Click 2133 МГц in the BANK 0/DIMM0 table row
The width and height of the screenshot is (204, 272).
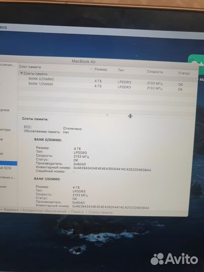click(155, 84)
